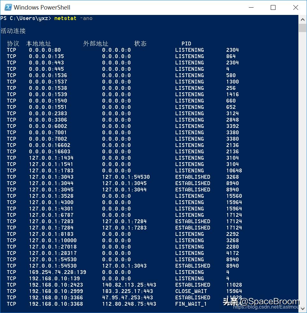Click local address 127.0.0.1:28317
Screen dimensions: 307x313
click(x=53, y=253)
